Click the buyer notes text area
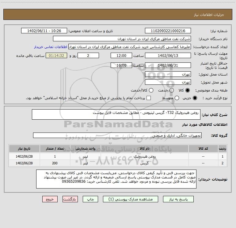Viewport: 236px width, 228px height. pos(116,179)
